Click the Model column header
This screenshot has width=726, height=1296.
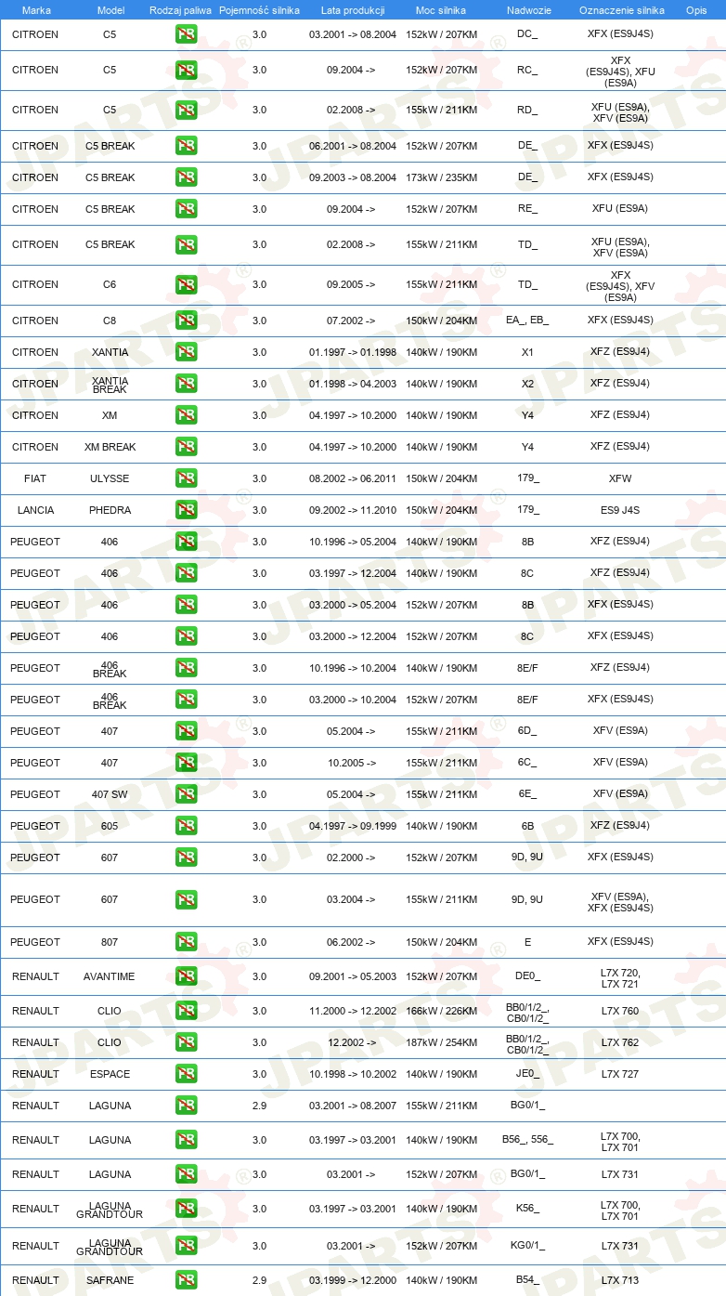click(110, 10)
